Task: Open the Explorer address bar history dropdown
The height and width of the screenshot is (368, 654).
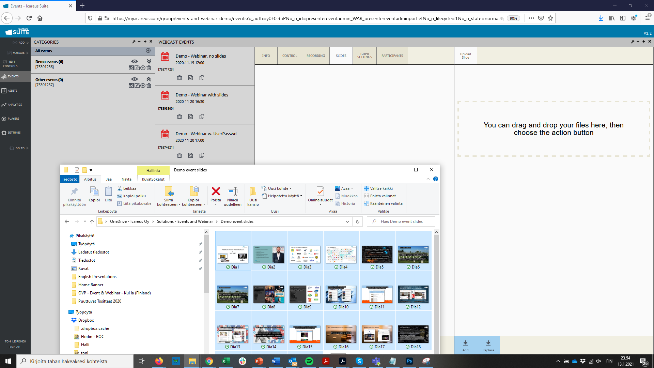Action: [347, 221]
